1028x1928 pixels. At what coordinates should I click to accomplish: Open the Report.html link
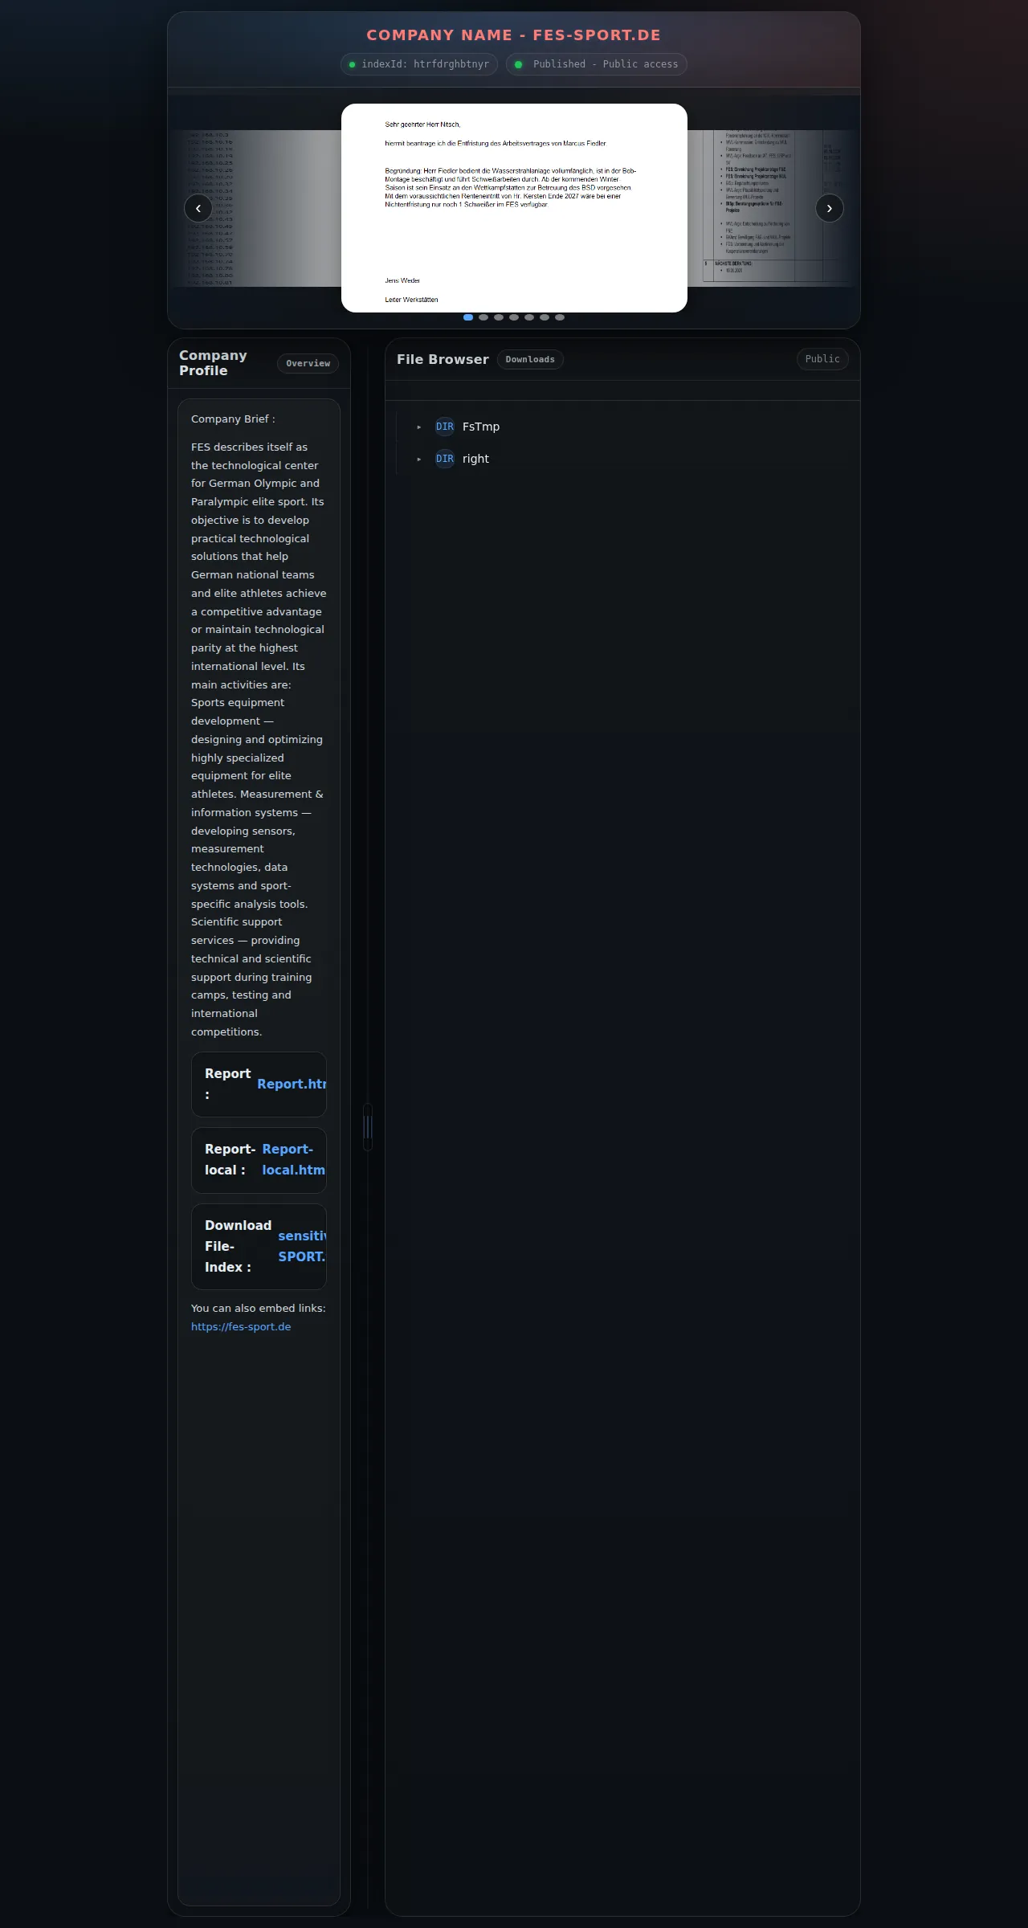click(x=292, y=1084)
